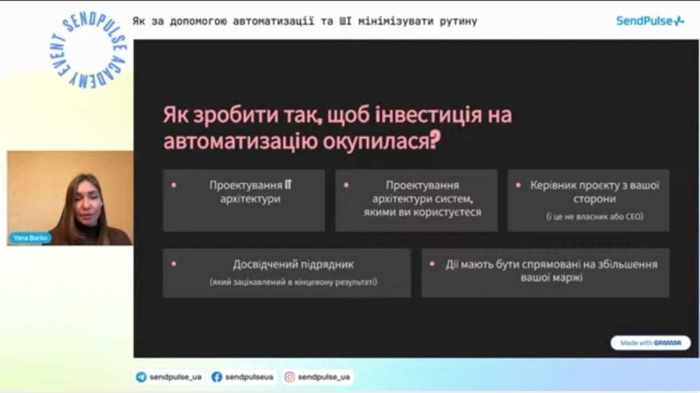Select the "Проектування архітектури систем" card
Viewport: 700px width, 393px height.
[x=416, y=200]
